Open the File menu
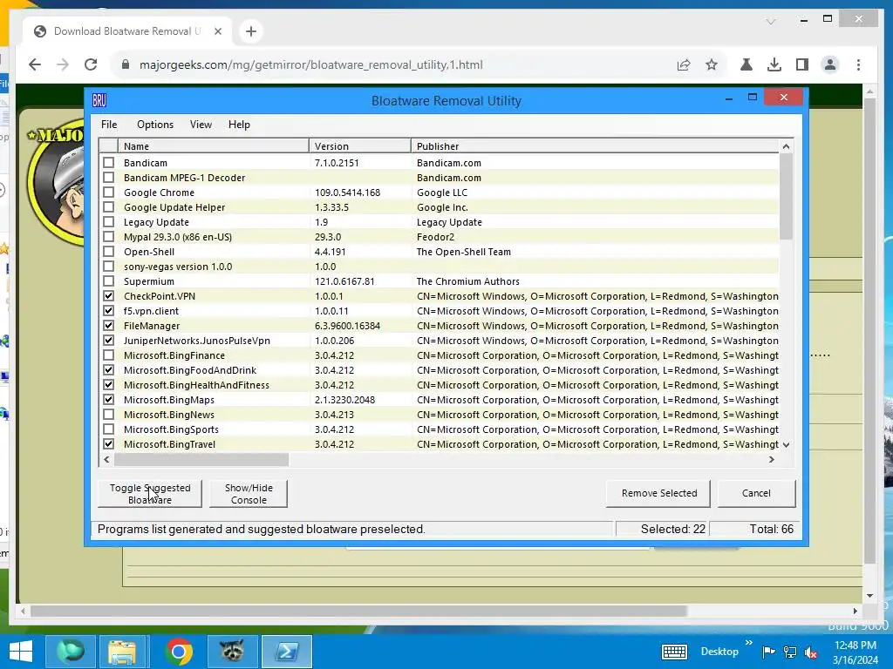The width and height of the screenshot is (893, 669). click(109, 125)
